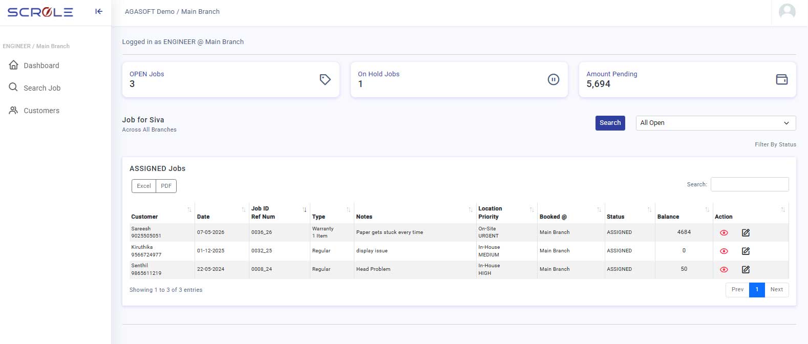Focus the table Search input field

click(750, 184)
